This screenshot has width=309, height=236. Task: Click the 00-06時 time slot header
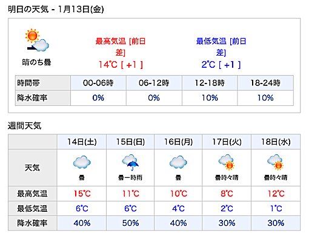pos(98,83)
